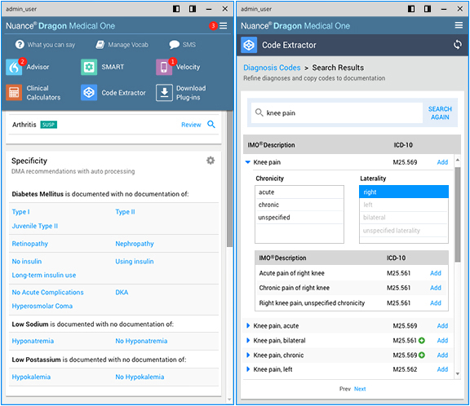Select acute chronicity option
Image resolution: width=470 pixels, height=406 pixels.
299,192
